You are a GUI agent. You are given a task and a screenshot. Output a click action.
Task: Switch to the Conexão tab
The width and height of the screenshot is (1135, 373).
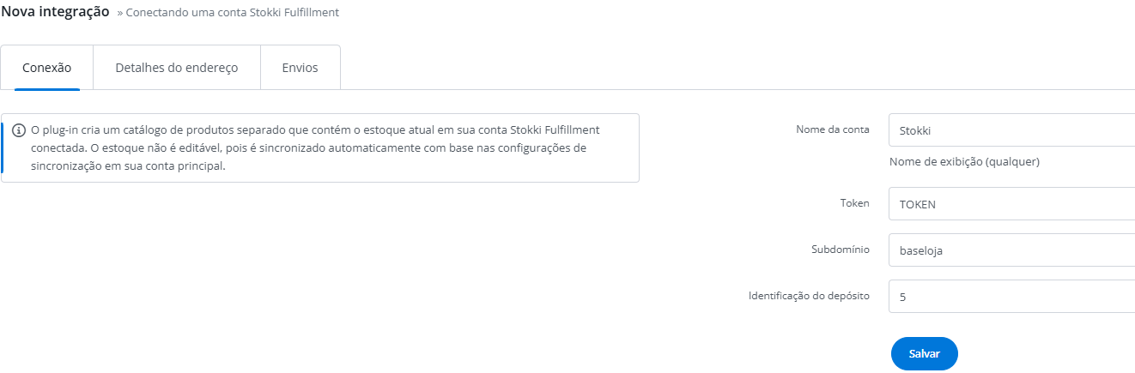click(x=46, y=68)
